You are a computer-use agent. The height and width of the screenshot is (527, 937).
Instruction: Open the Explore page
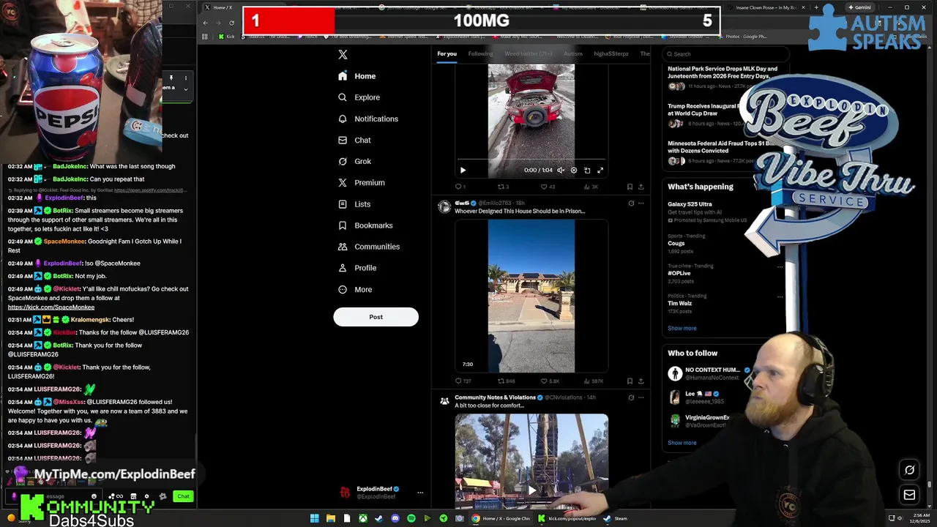(x=359, y=97)
